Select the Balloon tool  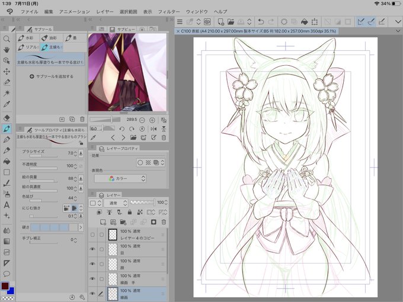pos(7,274)
